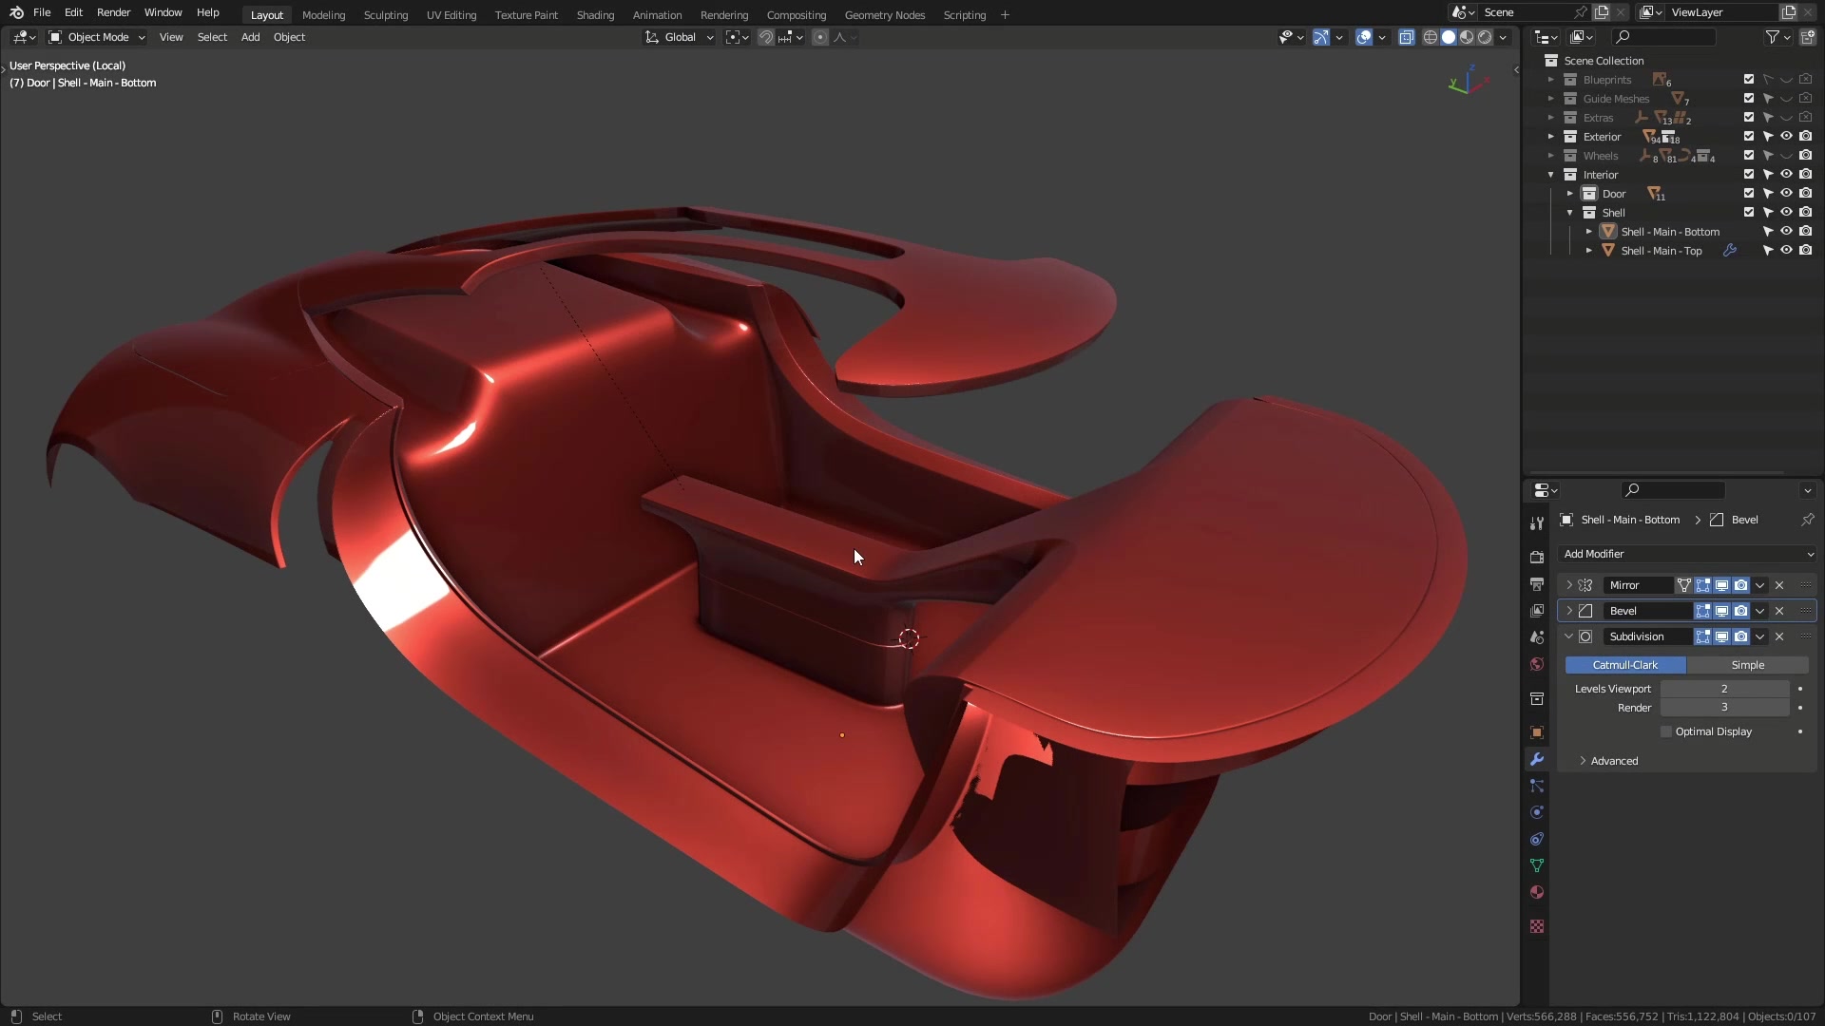Toggle proportional editing in header

820,37
